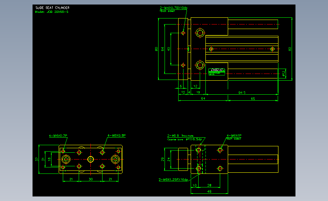Select the "Model: JCB 20X65-S" label
This screenshot has height=201, width=328.
coord(52,12)
